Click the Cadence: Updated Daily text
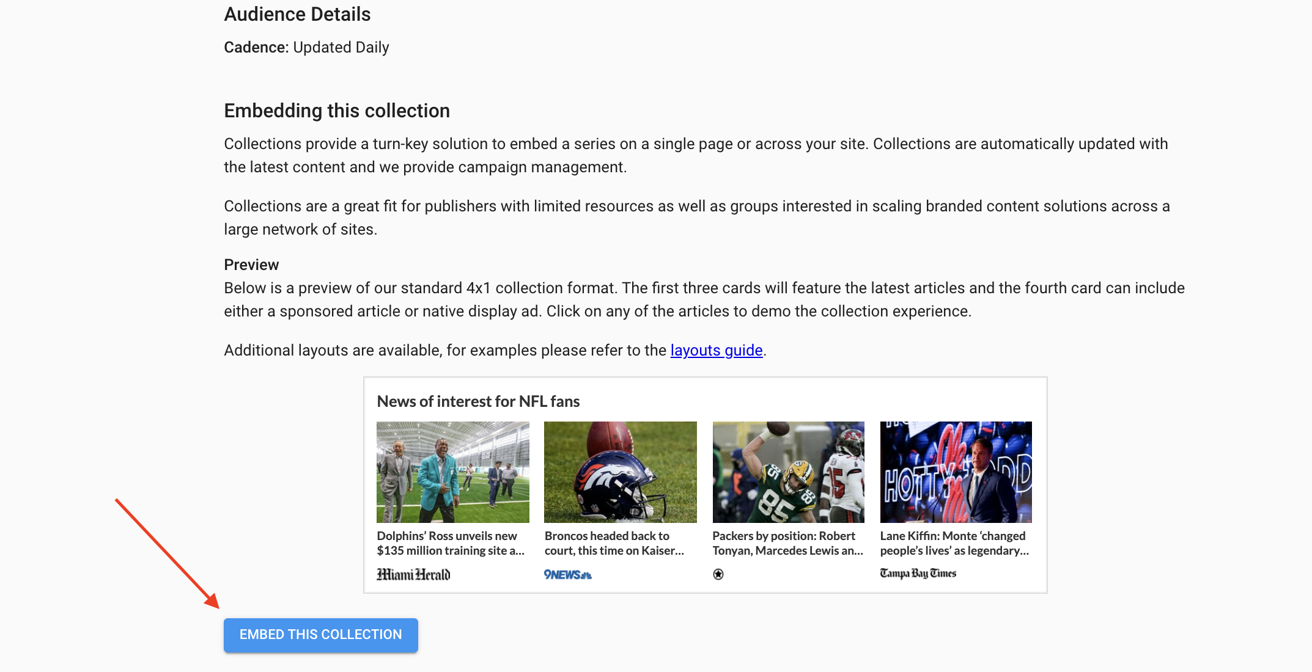The width and height of the screenshot is (1312, 672). tap(306, 47)
